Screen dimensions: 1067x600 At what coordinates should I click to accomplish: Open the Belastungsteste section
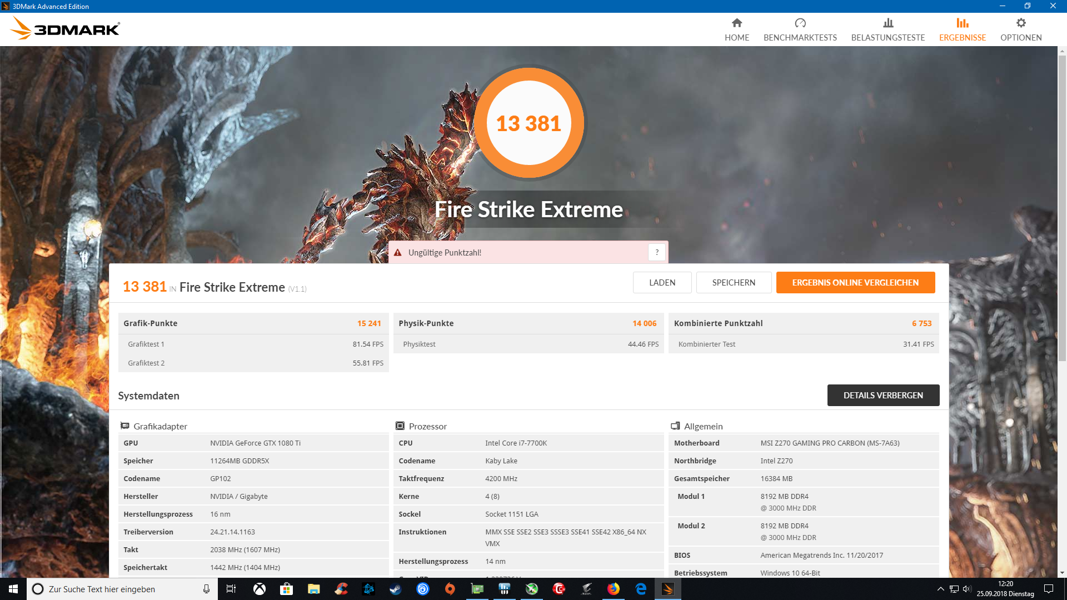click(x=887, y=29)
